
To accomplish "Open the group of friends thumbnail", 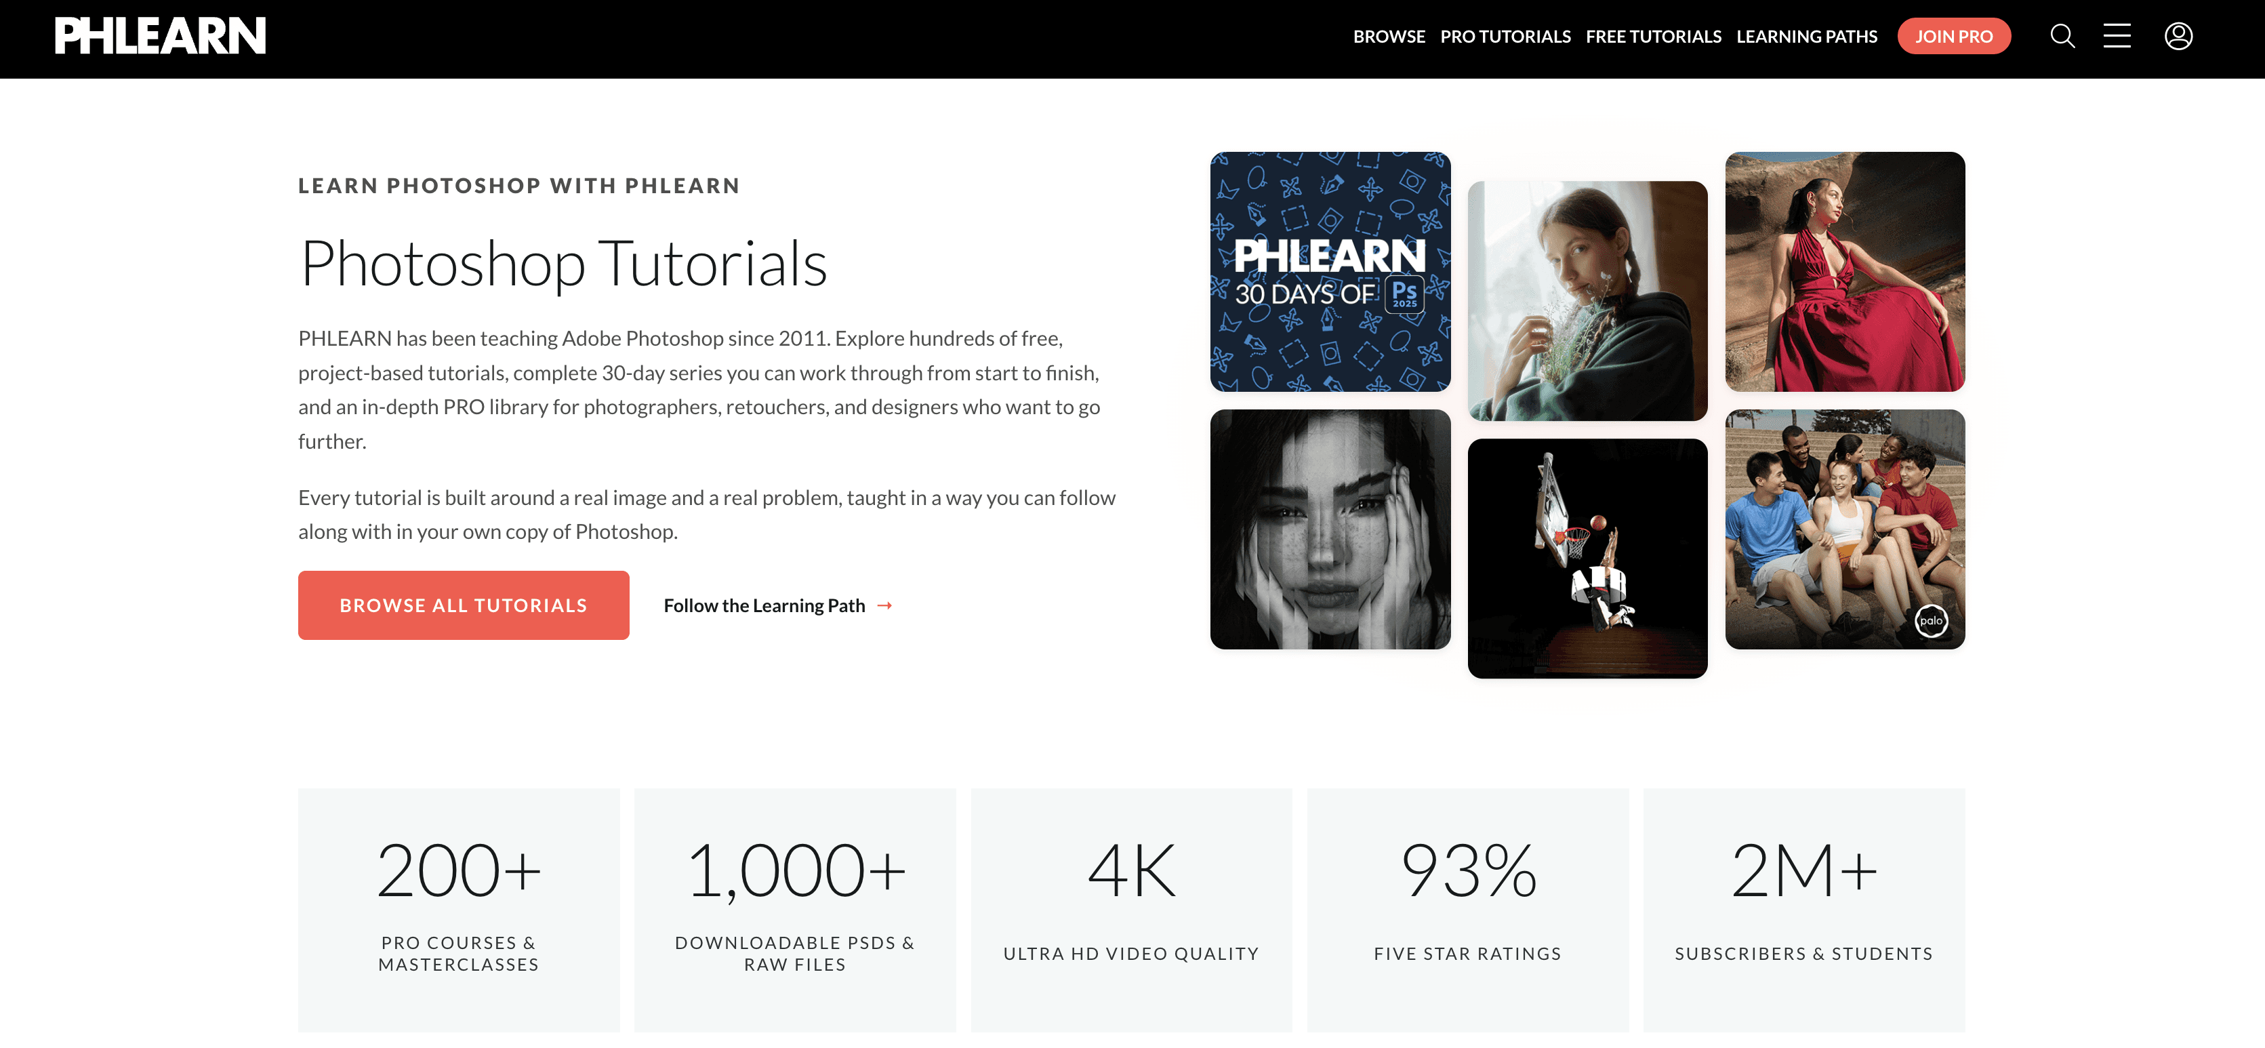I will [1845, 529].
